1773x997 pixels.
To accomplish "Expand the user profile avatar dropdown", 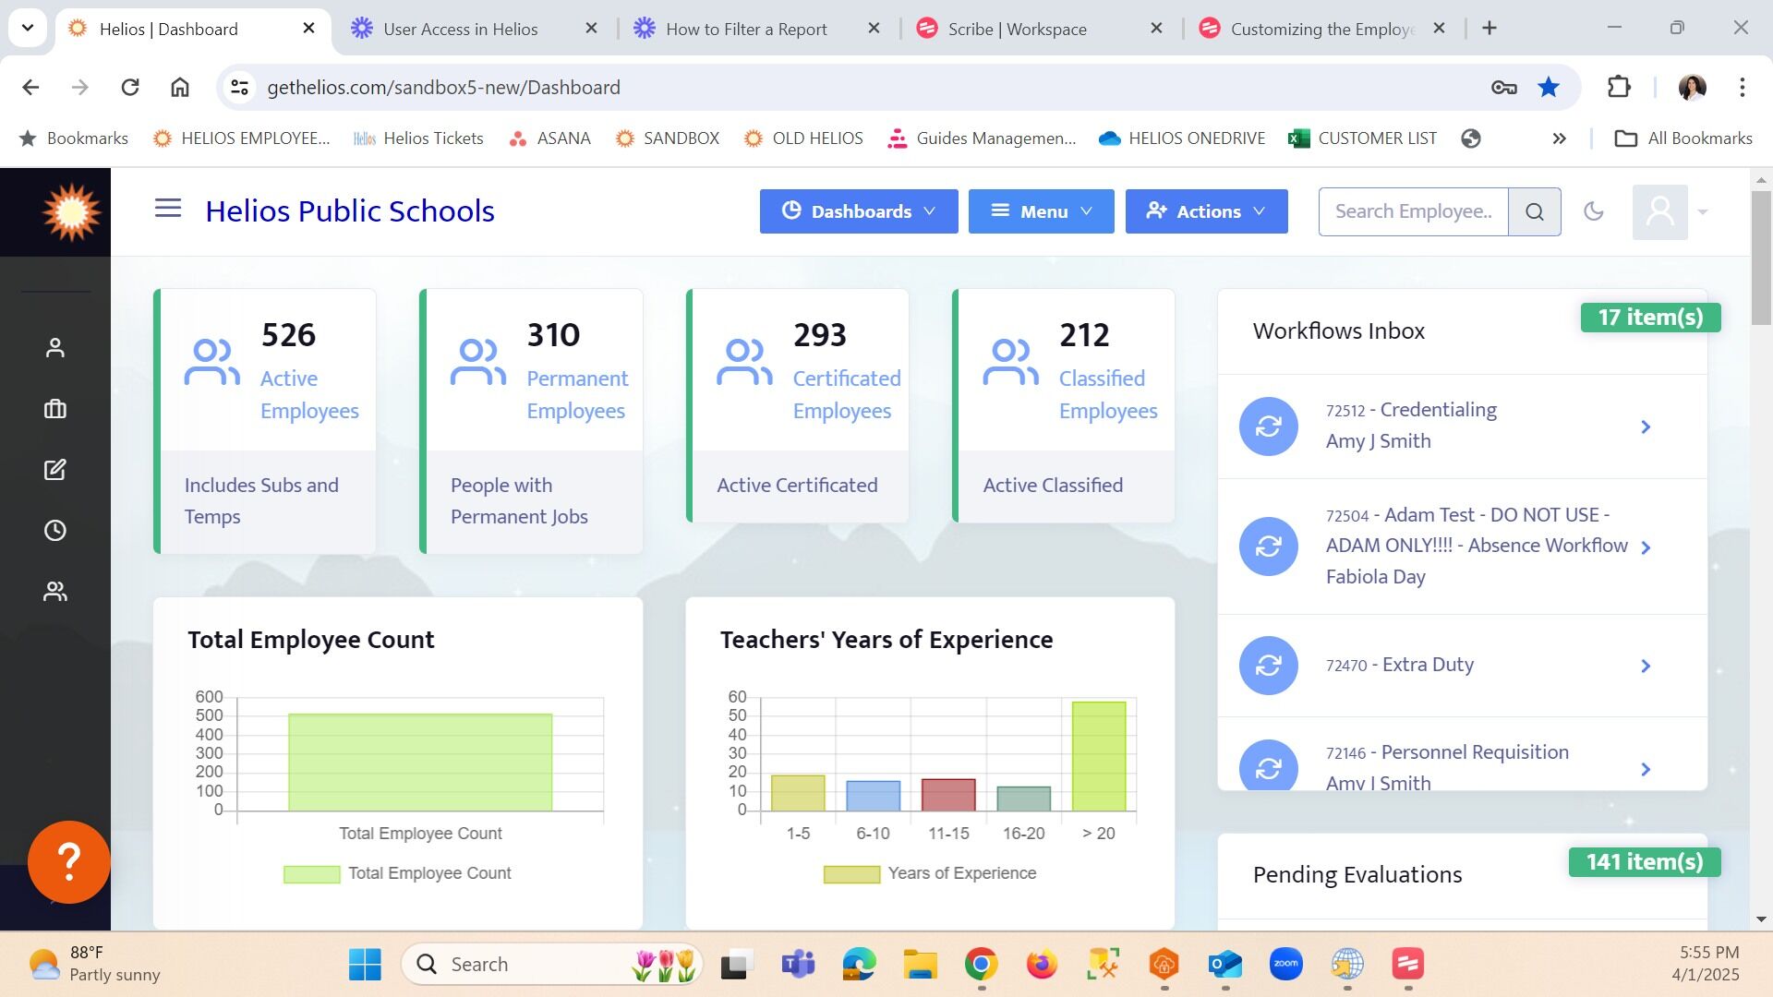I will (1671, 212).
